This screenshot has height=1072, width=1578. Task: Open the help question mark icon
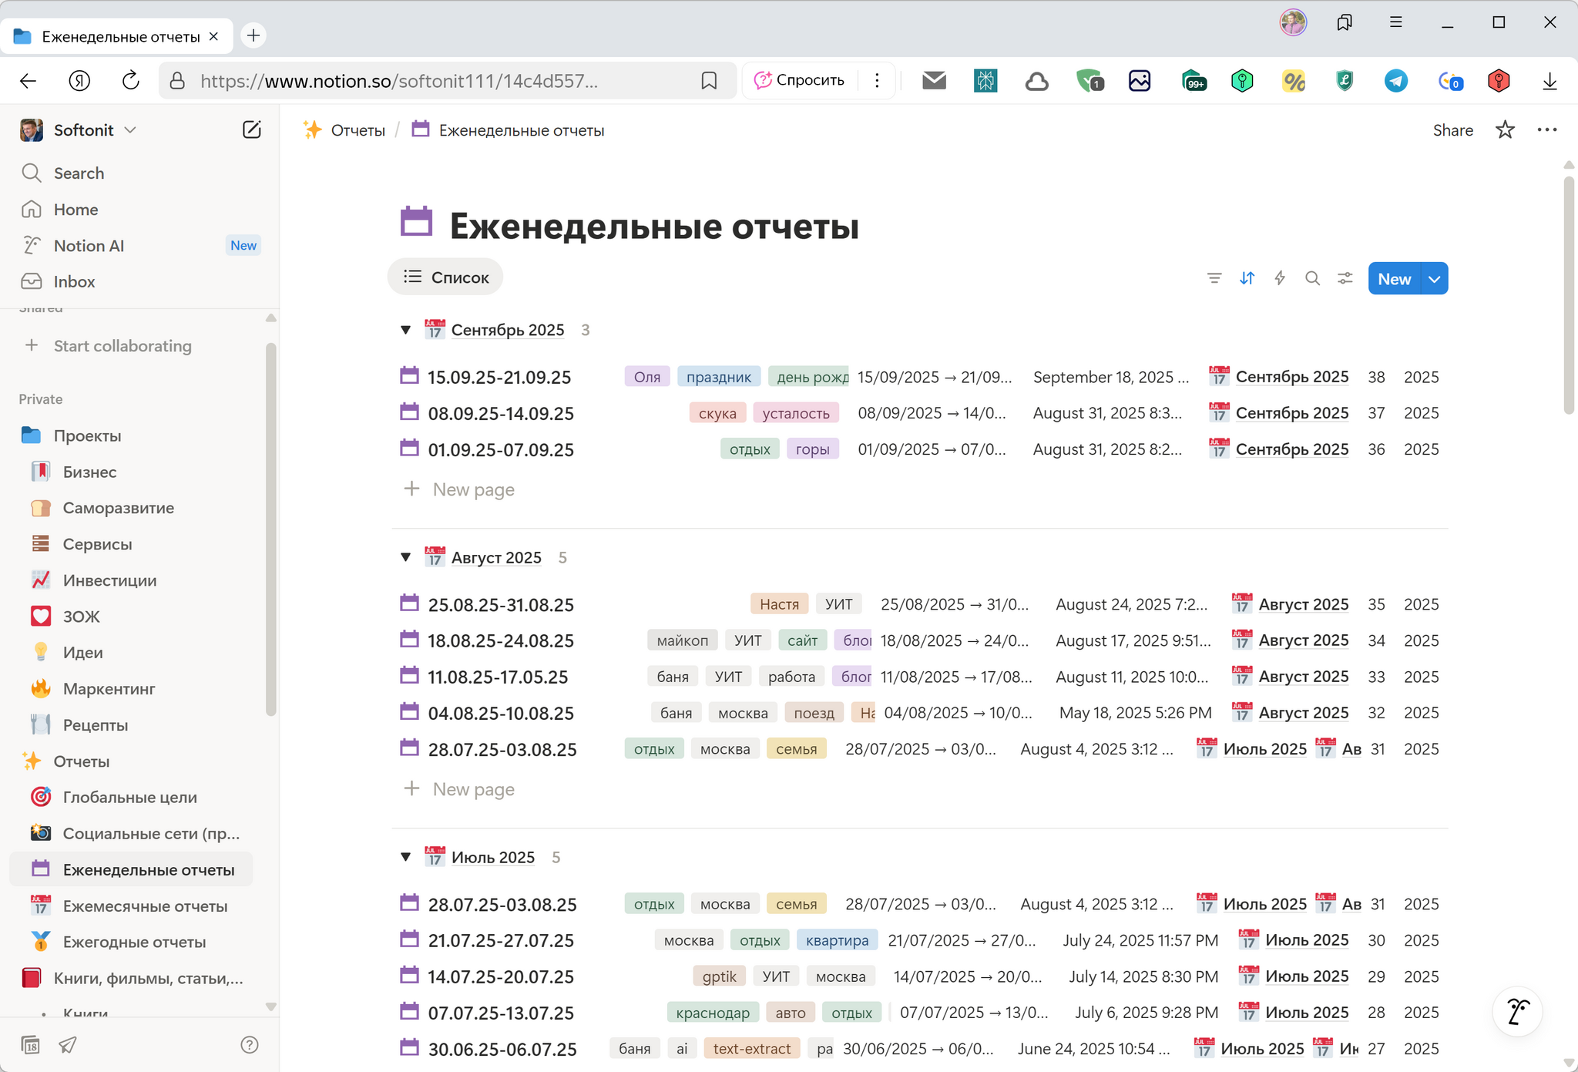tap(249, 1045)
